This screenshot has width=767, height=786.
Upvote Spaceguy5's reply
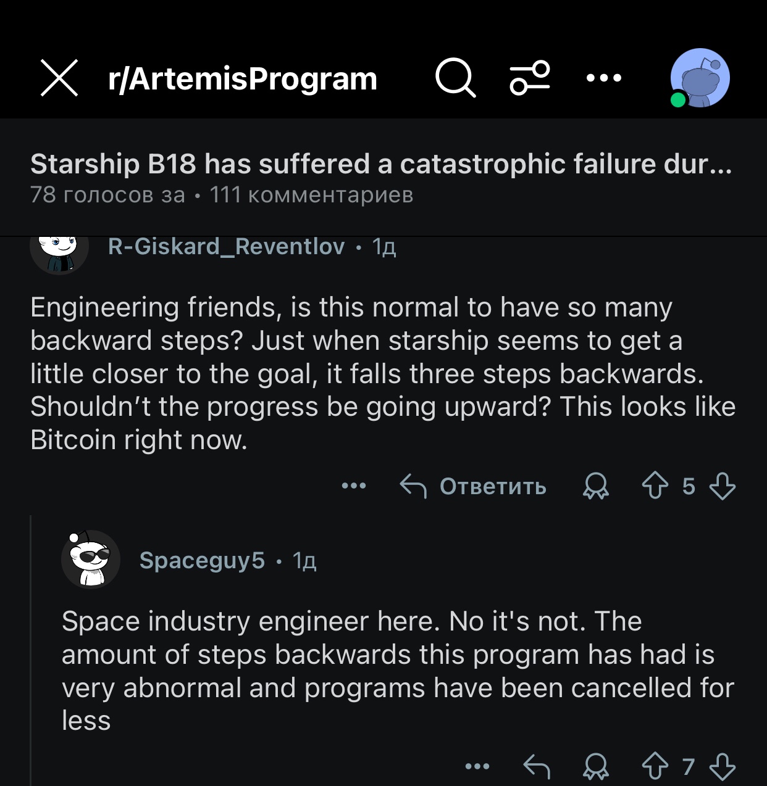[655, 767]
